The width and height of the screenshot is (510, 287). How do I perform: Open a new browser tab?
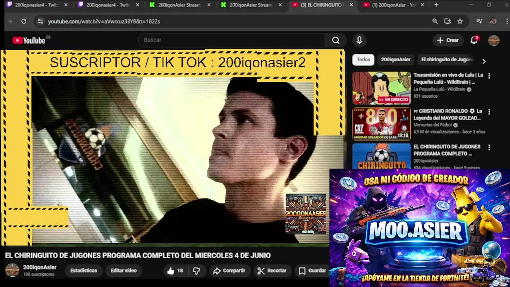pos(436,5)
